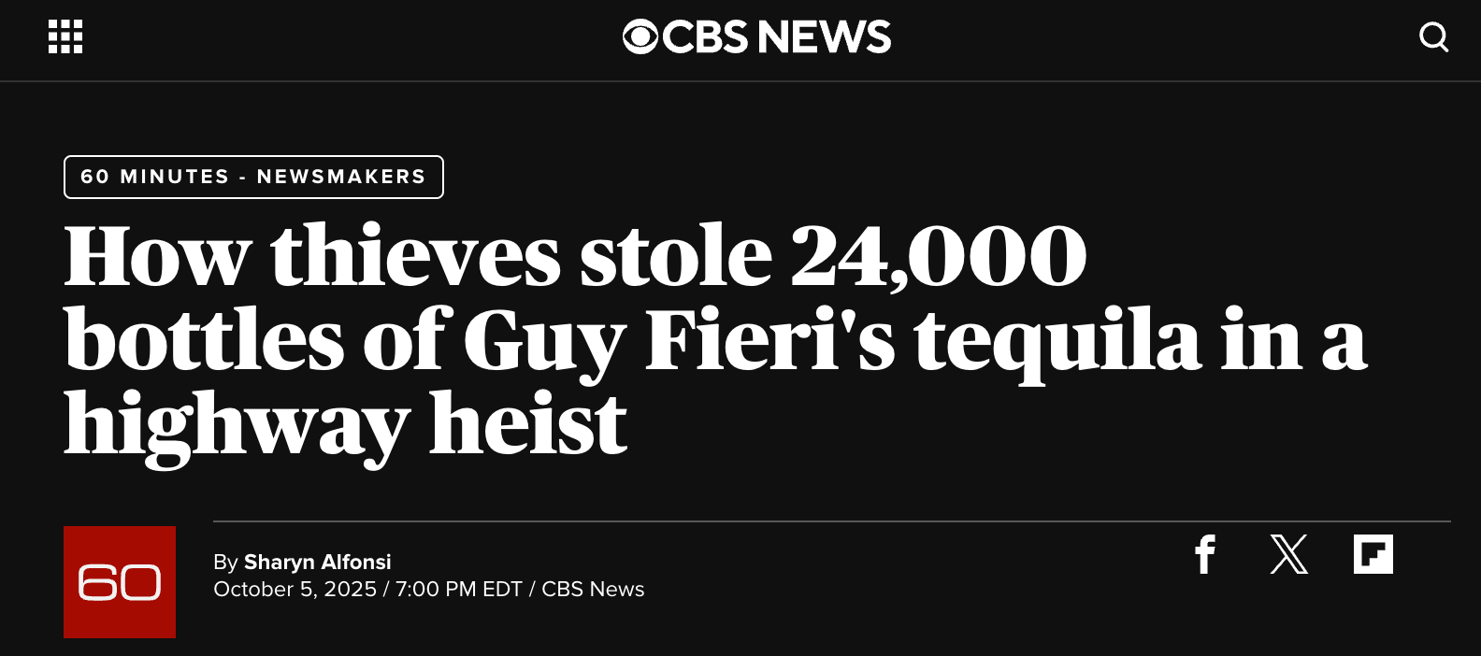Viewport: 1481px width, 656px height.
Task: Click the word 'By' before author
Action: click(225, 562)
